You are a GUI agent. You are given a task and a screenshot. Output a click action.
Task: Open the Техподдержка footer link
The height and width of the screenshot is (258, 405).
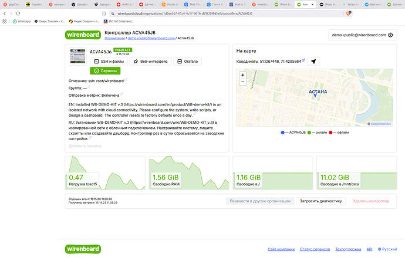(x=348, y=249)
